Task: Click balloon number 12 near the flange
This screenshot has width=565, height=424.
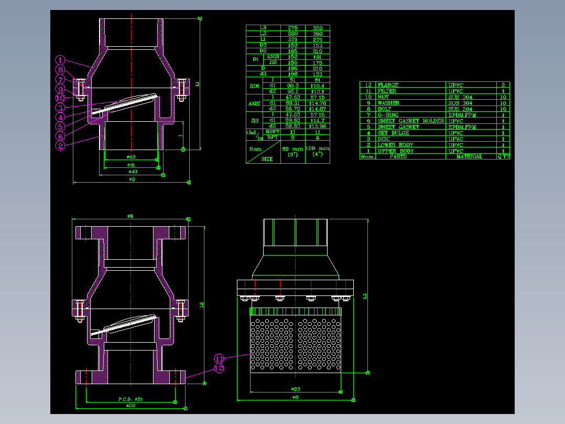Action: [219, 368]
